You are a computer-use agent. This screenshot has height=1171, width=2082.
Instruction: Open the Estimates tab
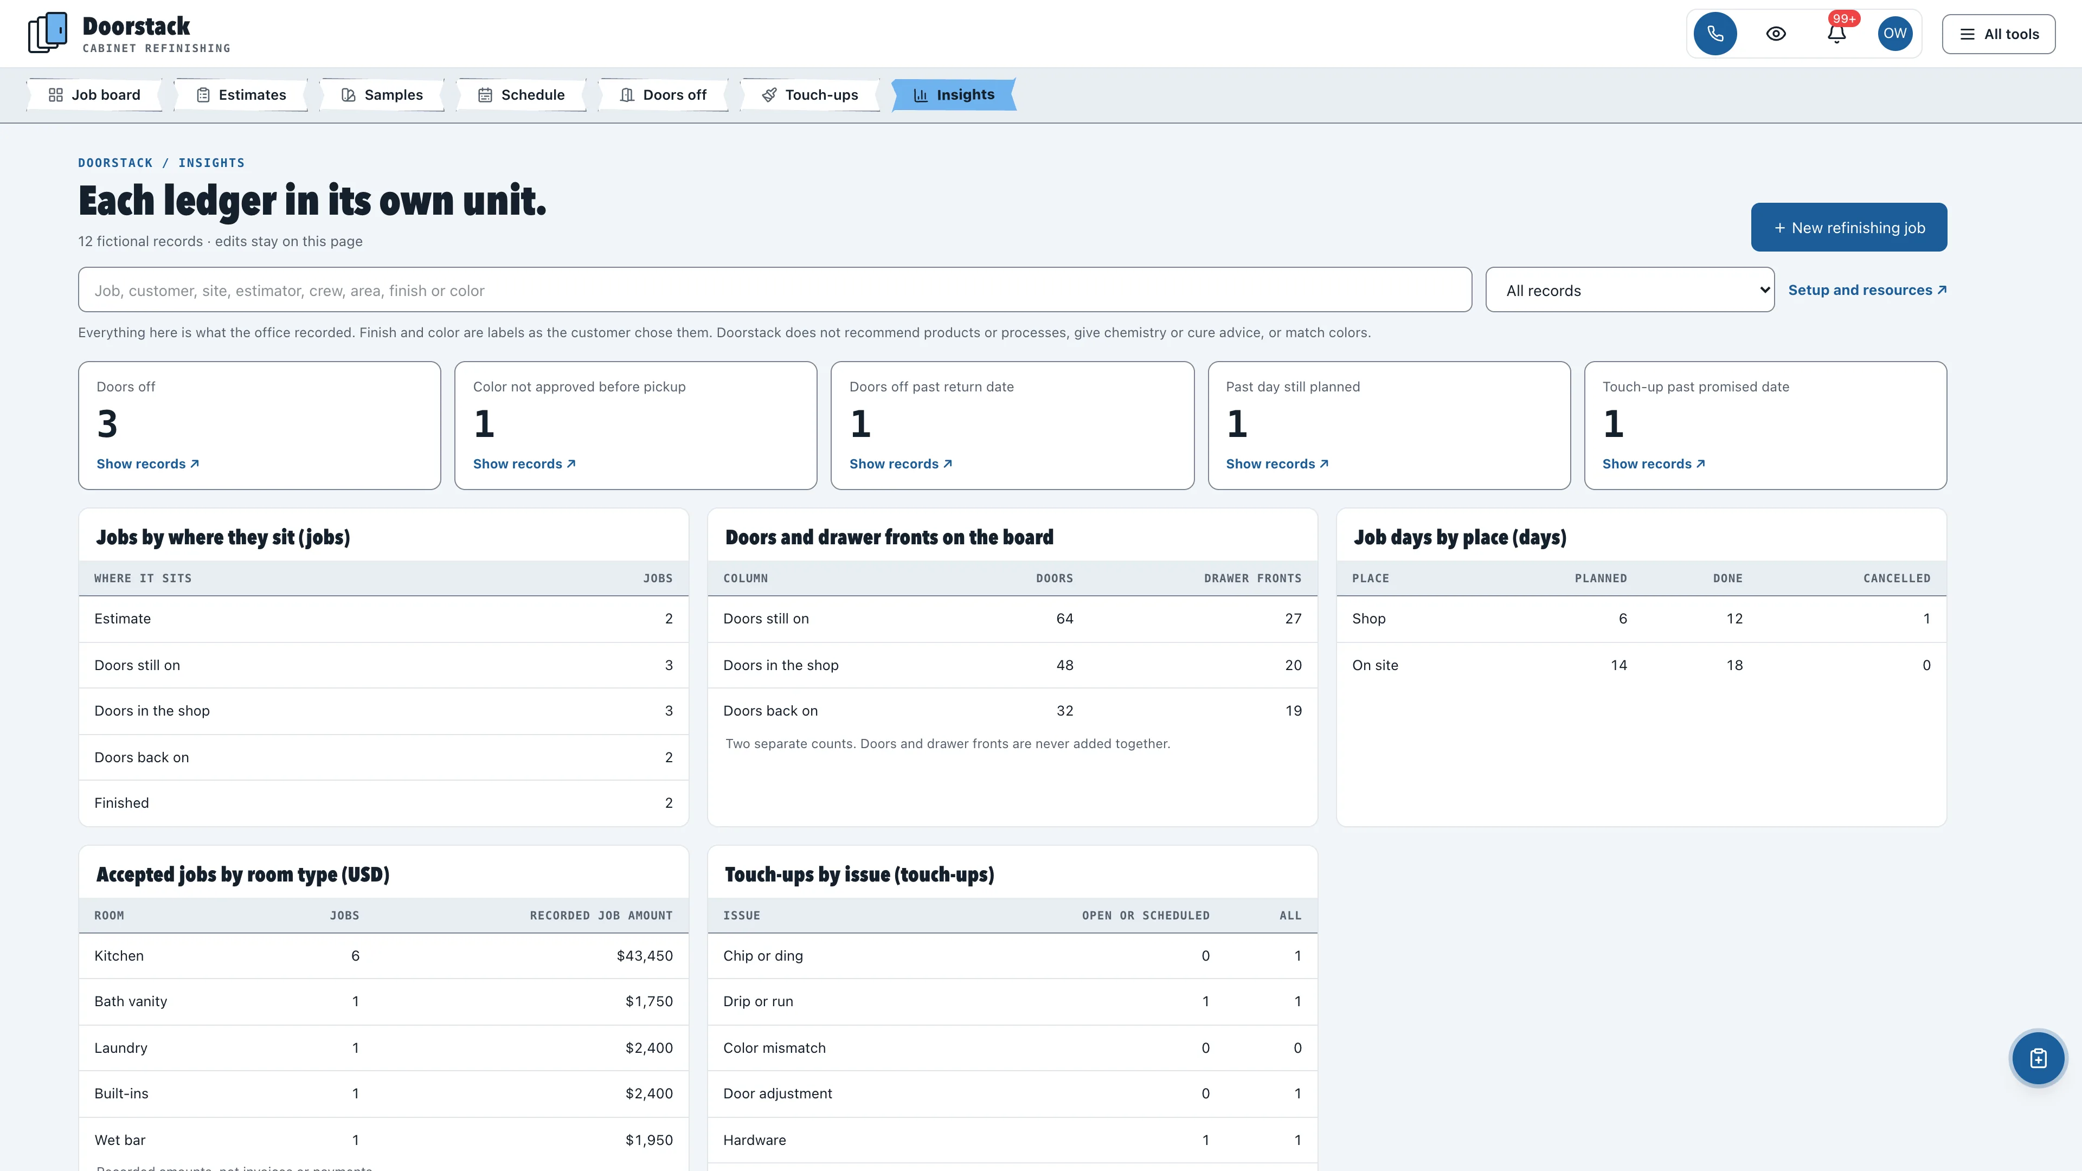pos(241,94)
